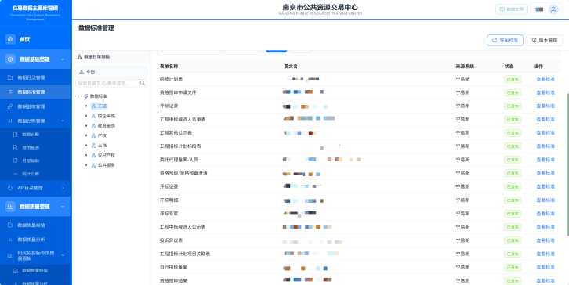Click the document icon beside 数据台账
Image resolution: width=569 pixels, height=285 pixels.
tap(15, 135)
